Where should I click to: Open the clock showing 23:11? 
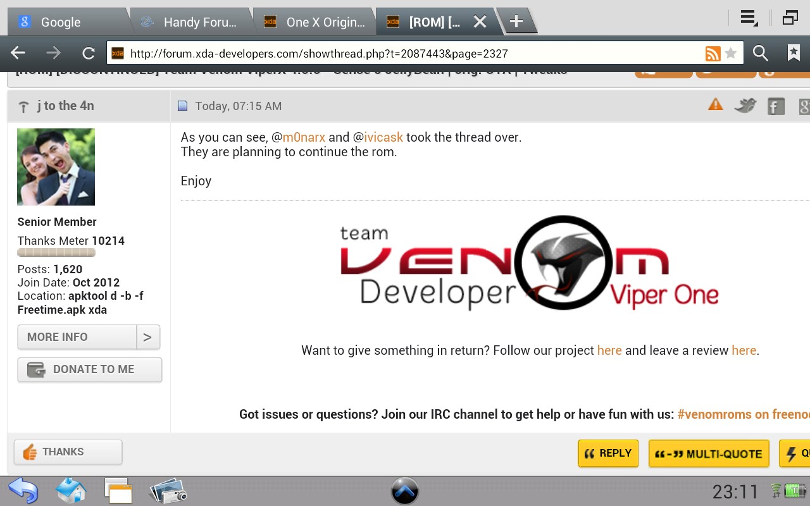click(735, 491)
